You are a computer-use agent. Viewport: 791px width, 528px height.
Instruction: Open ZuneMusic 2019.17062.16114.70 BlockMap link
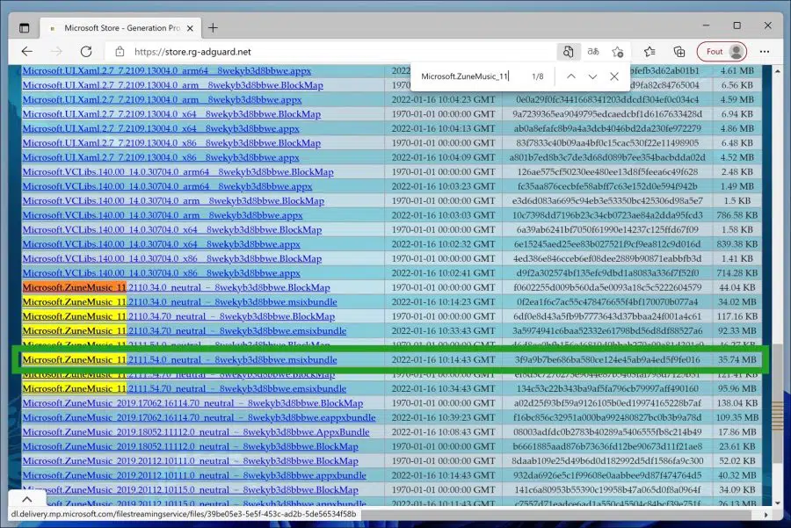[x=192, y=403]
